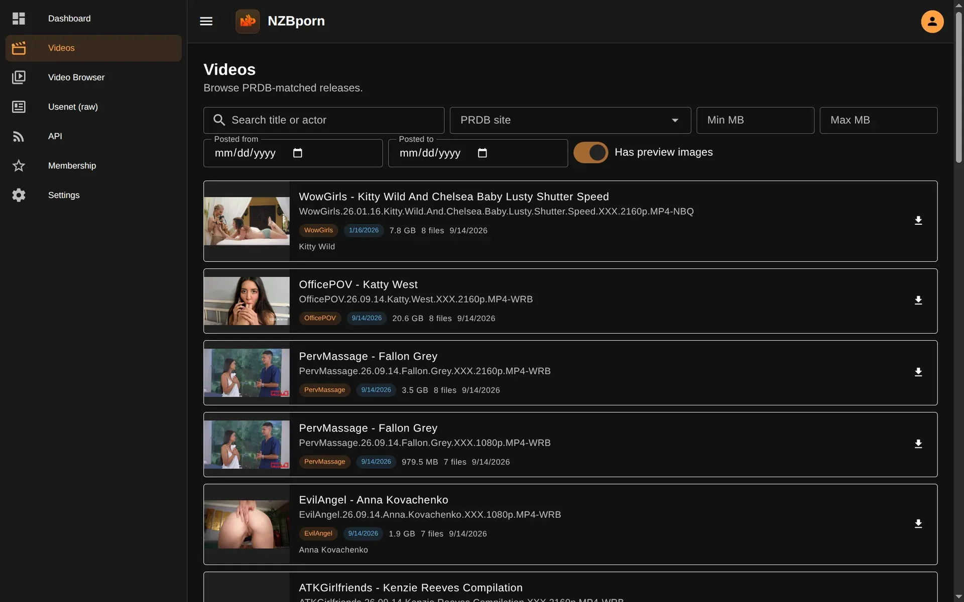This screenshot has width=964, height=602.
Task: Open Settings from the sidebar
Action: point(93,195)
